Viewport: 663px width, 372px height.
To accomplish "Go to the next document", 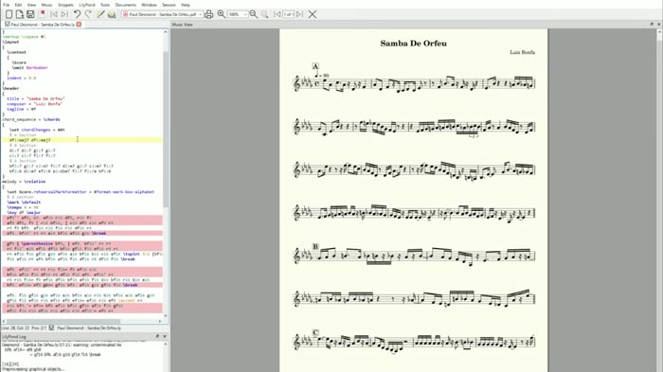I will tap(64, 14).
